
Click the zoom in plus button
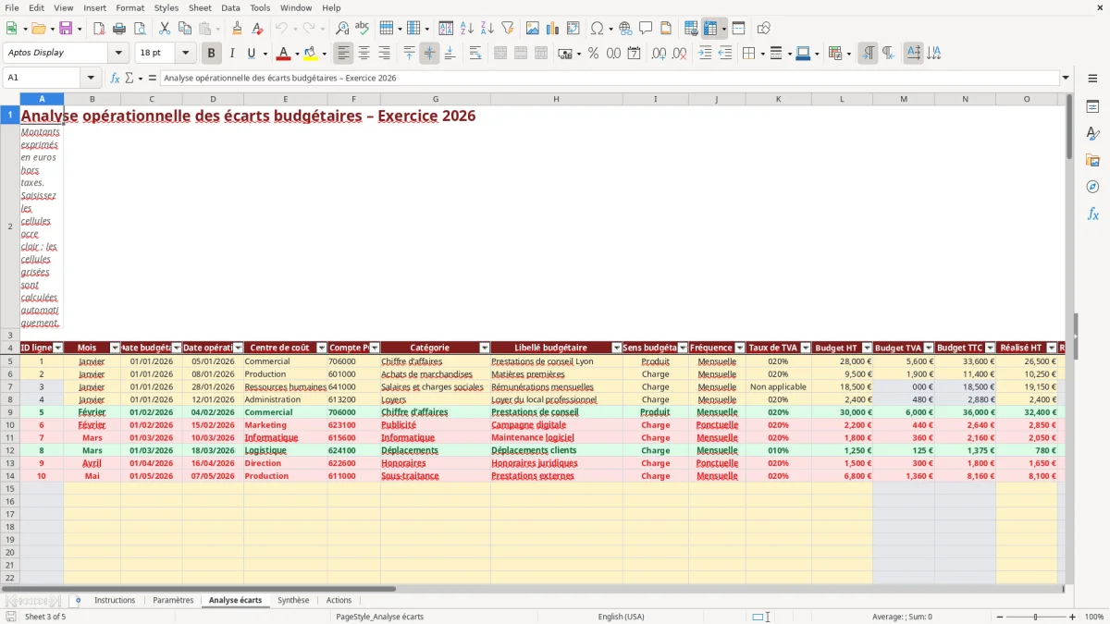[x=1073, y=617]
